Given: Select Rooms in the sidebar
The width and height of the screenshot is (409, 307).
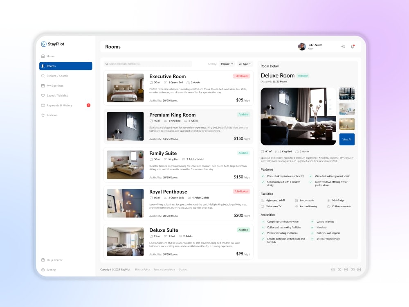Looking at the screenshot, I should point(66,66).
